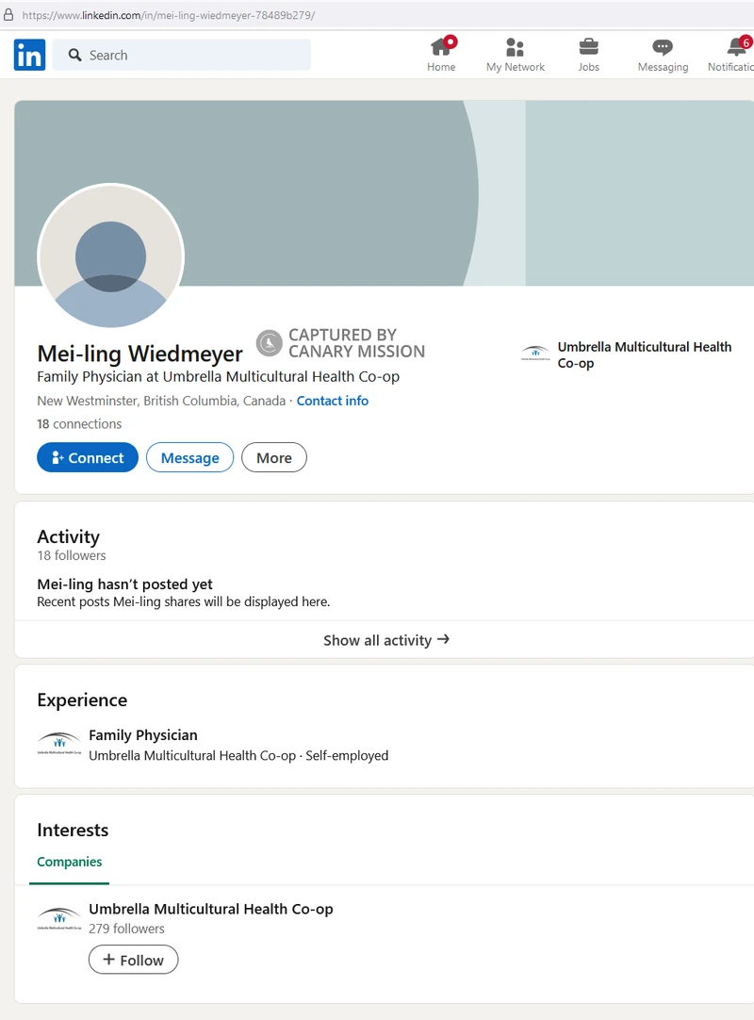754x1020 pixels.
Task: Open the More actions button
Action: [274, 457]
